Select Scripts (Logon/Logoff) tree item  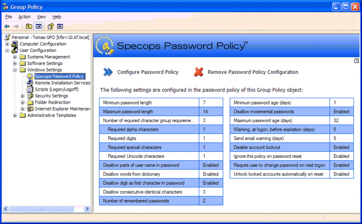(x=57, y=89)
